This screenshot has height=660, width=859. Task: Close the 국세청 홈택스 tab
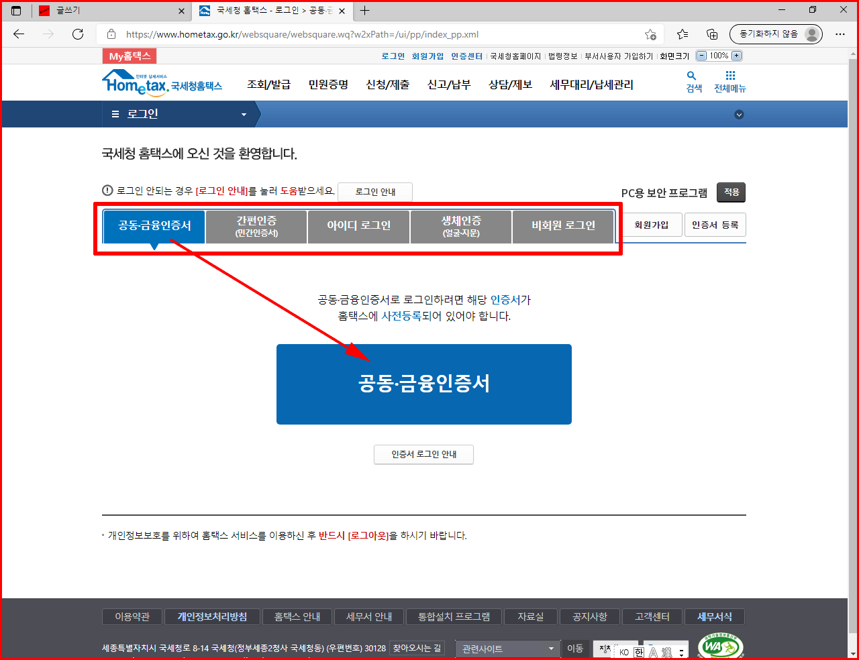[x=342, y=11]
